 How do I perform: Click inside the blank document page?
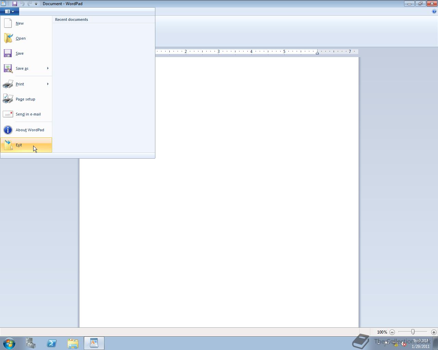pos(219,192)
